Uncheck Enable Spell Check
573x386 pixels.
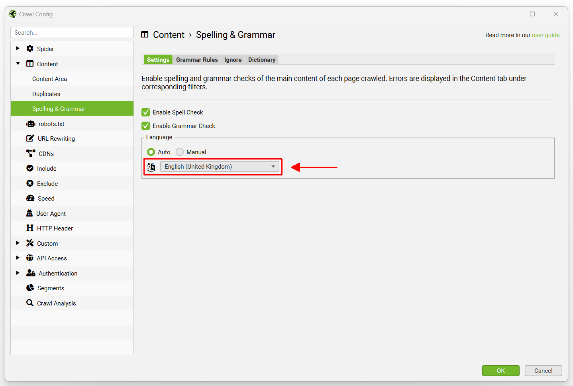pyautogui.click(x=146, y=112)
